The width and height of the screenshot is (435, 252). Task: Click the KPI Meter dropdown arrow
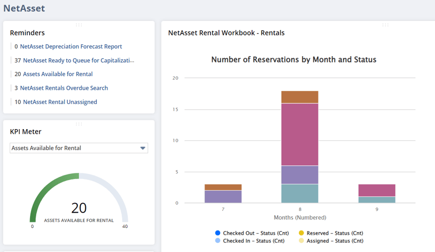[143, 148]
